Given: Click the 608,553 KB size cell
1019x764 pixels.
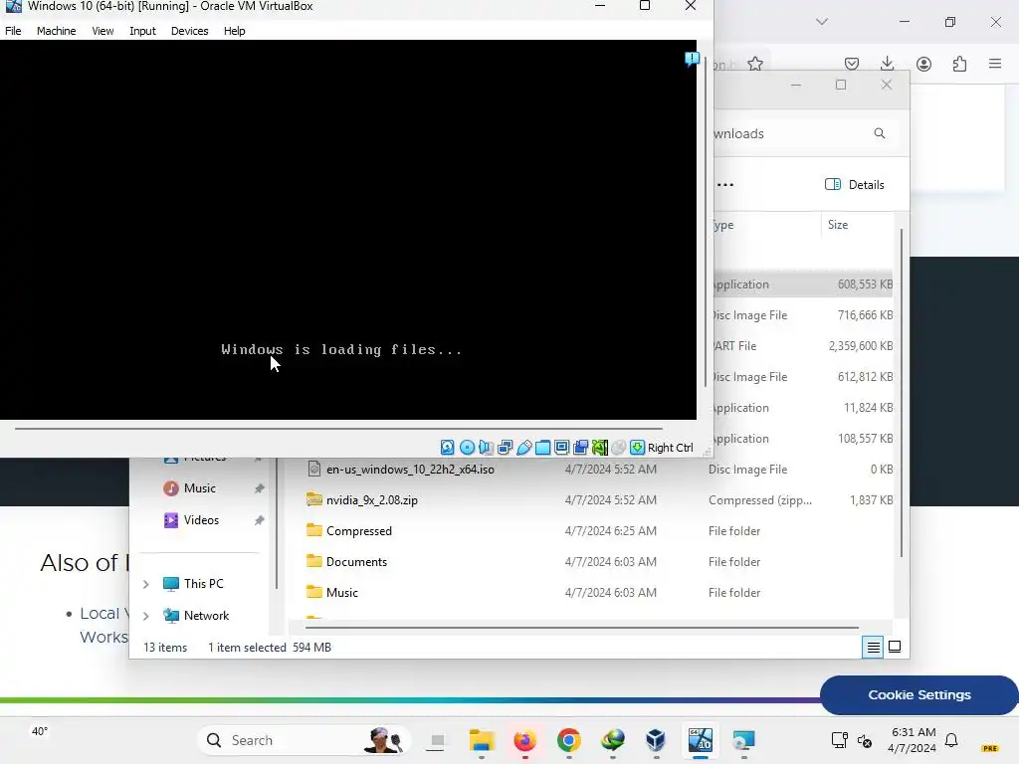Looking at the screenshot, I should (865, 285).
